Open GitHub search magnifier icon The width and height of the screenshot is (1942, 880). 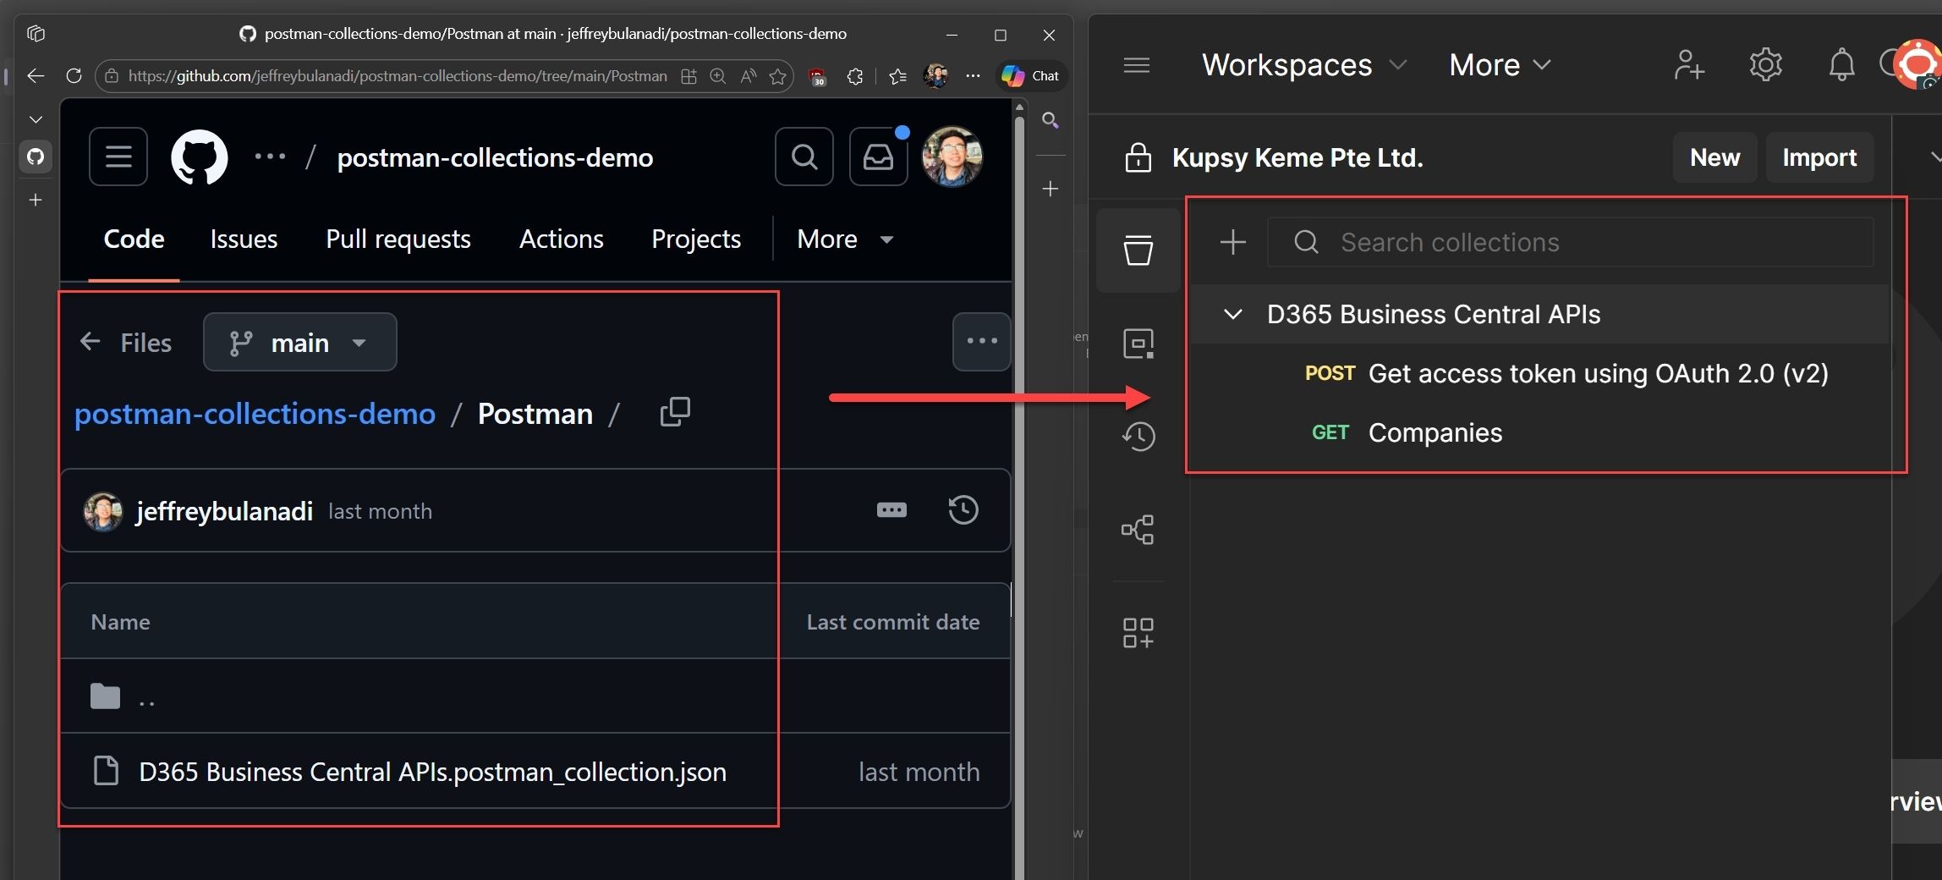pos(804,157)
